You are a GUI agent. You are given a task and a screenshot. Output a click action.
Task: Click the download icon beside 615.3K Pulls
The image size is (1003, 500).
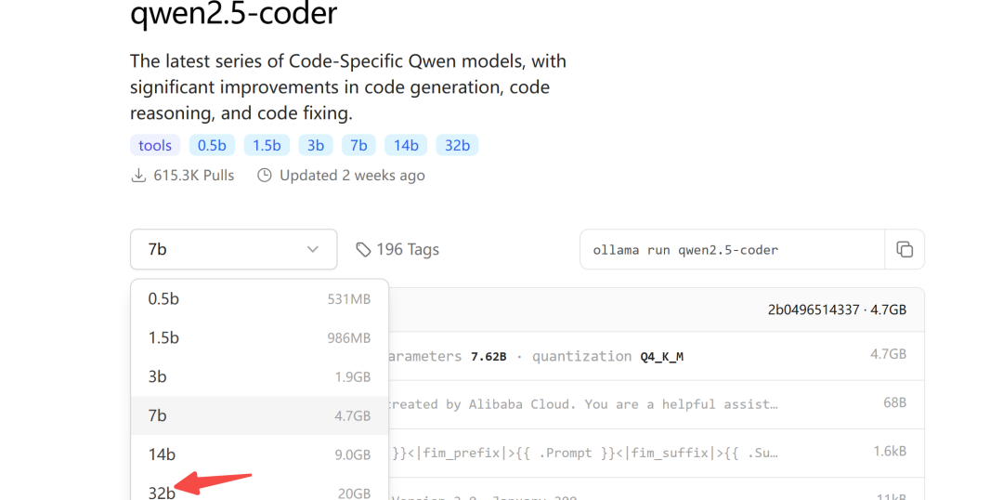tap(138, 176)
